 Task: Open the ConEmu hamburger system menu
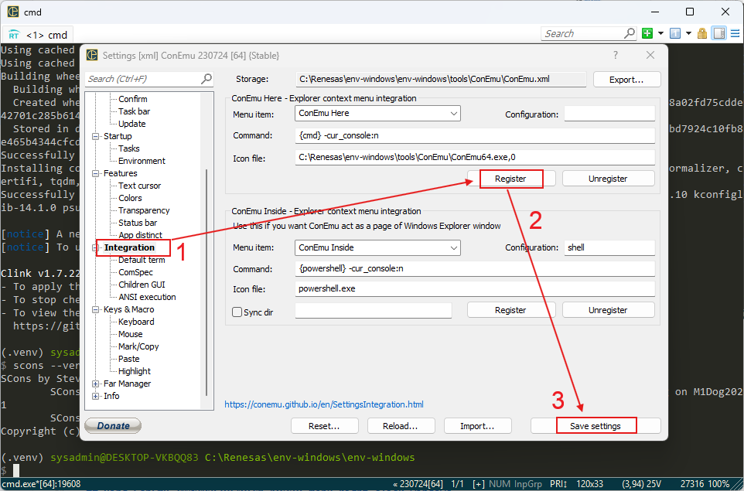coord(735,33)
